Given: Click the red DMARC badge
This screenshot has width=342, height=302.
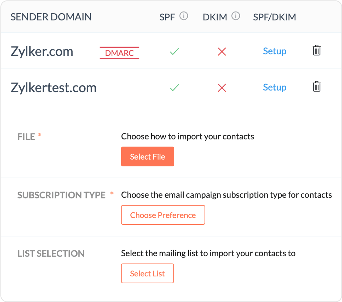Looking at the screenshot, I should (119, 53).
